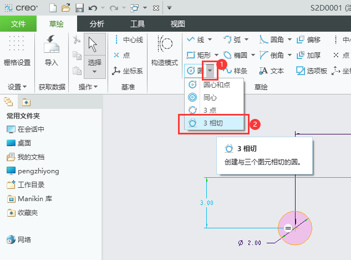Choose 3 Tangent (3 相切) circle option

(x=214, y=123)
